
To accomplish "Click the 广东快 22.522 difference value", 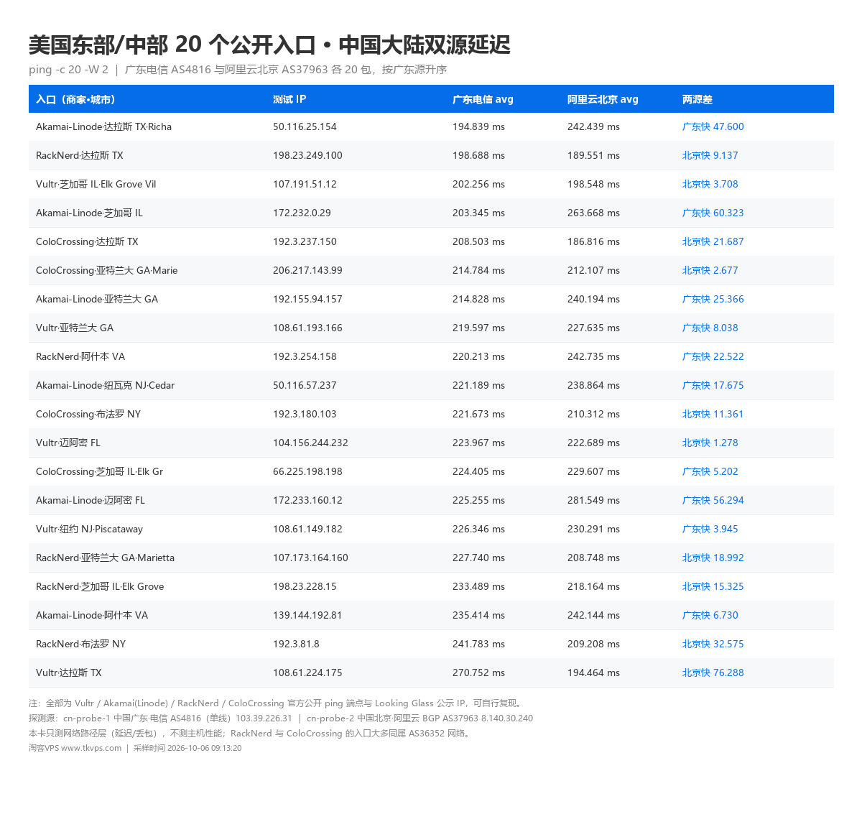I will click(713, 356).
